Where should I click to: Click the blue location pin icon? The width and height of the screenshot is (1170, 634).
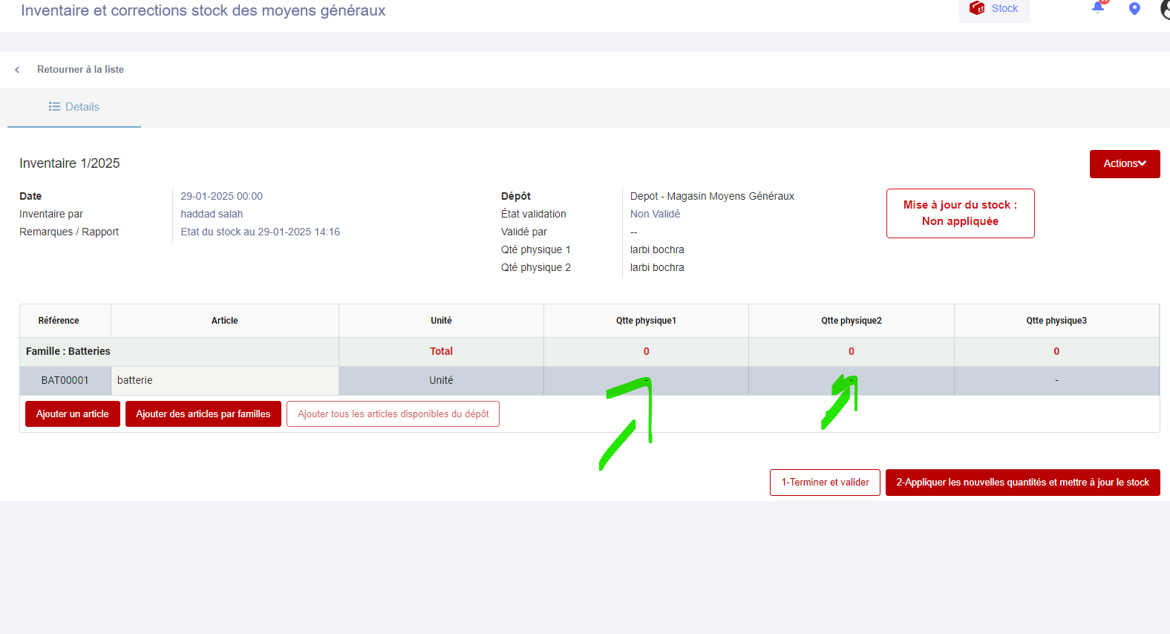coord(1134,9)
